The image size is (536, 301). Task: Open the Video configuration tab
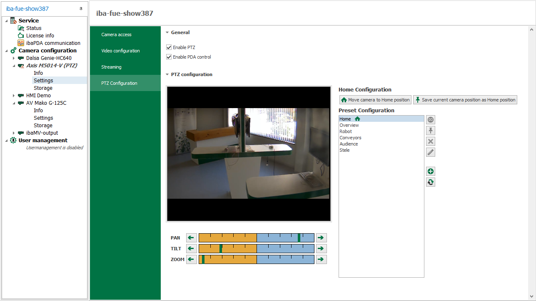[x=120, y=51]
